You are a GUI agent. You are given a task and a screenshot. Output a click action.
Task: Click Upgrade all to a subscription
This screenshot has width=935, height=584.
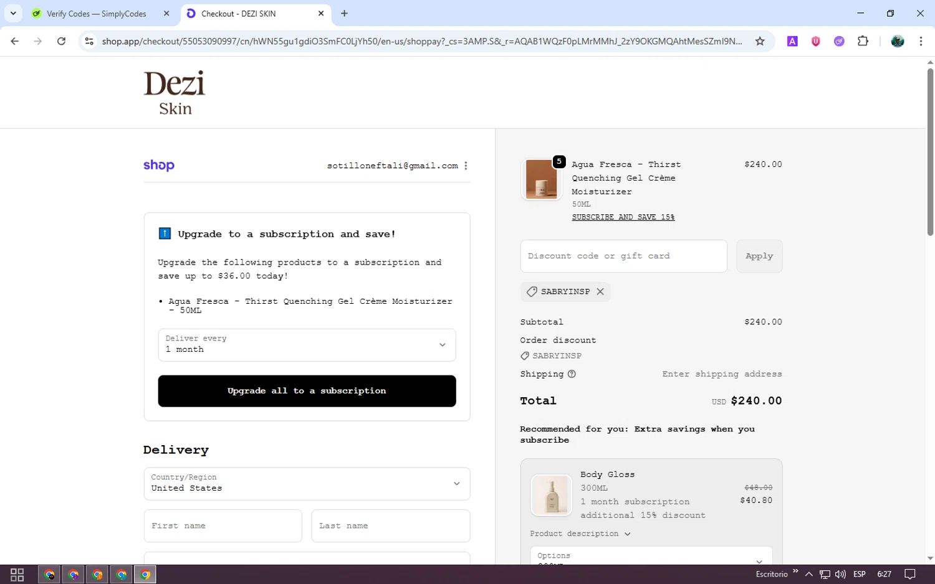tap(307, 391)
